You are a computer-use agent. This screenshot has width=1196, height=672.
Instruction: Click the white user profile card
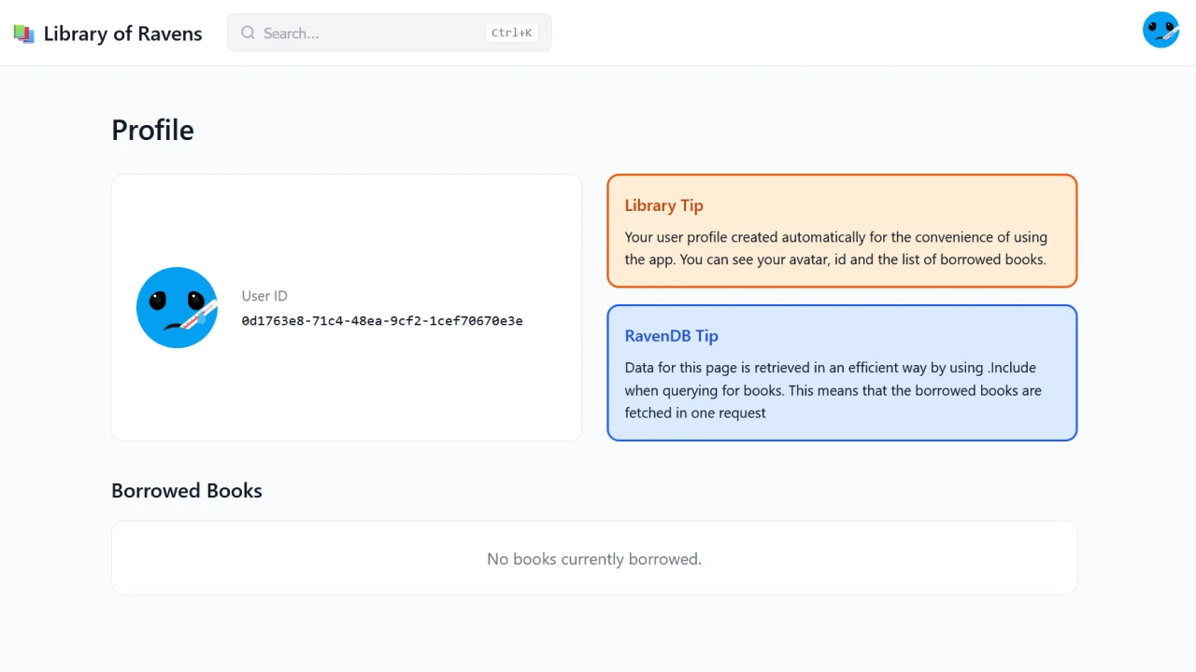tap(347, 307)
